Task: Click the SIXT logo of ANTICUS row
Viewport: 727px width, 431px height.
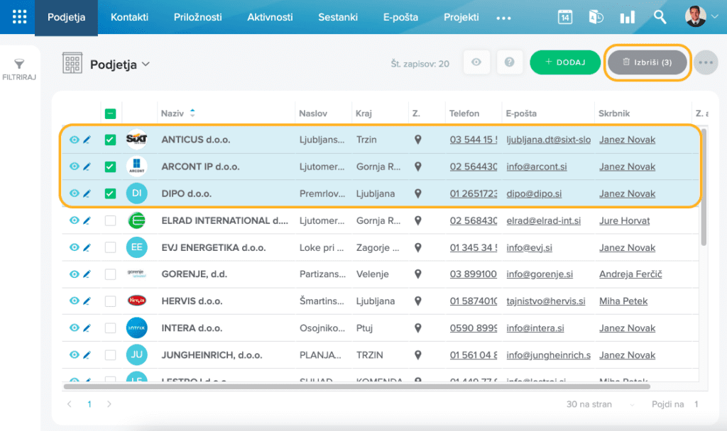Action: pos(137,139)
